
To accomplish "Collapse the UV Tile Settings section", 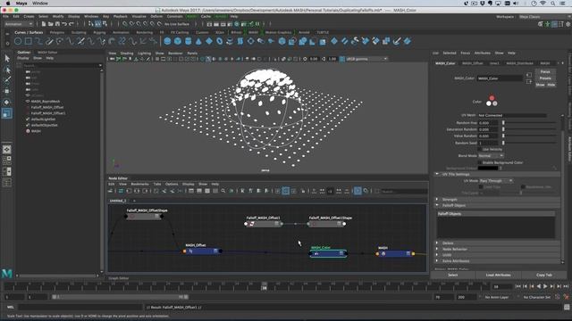I will tap(437, 175).
